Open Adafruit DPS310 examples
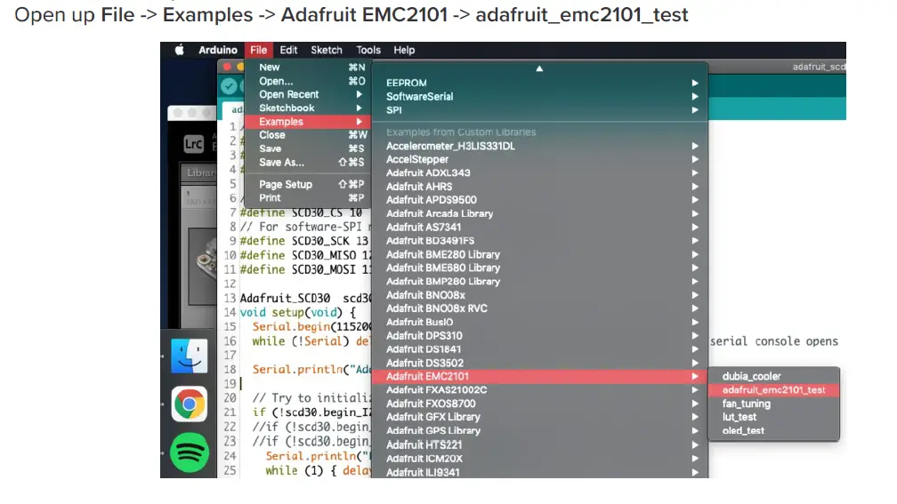The height and width of the screenshot is (504, 897). 540,335
